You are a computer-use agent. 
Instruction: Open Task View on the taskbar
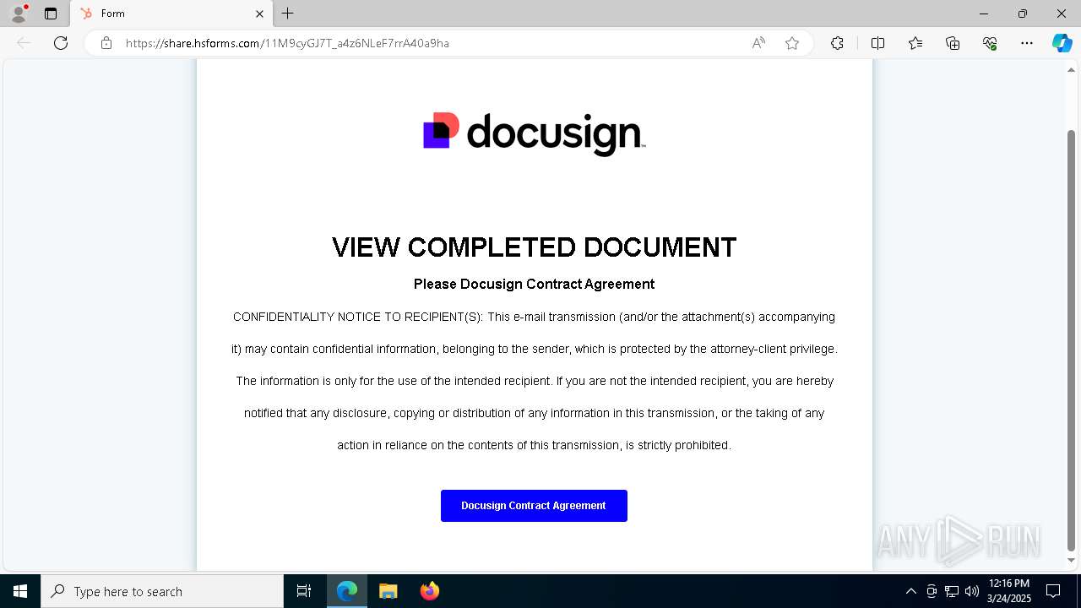304,591
